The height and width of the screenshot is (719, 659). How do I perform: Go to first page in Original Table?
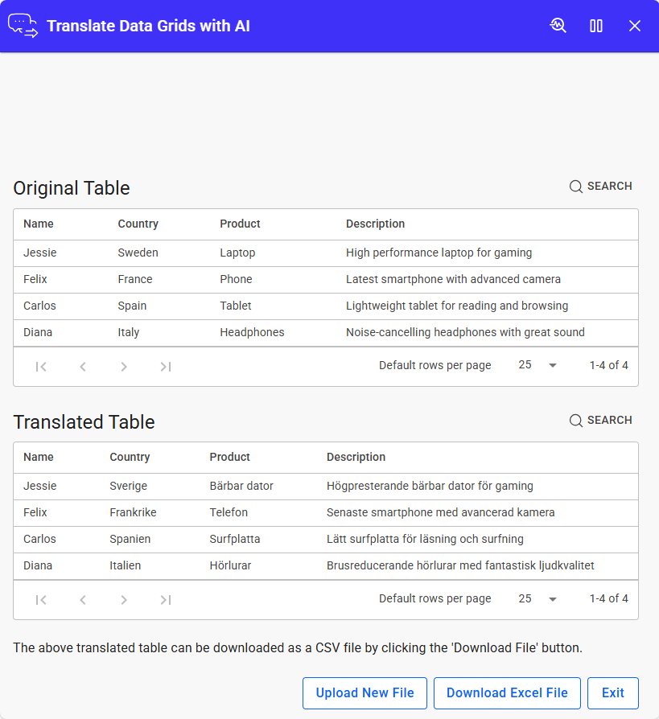pos(41,367)
